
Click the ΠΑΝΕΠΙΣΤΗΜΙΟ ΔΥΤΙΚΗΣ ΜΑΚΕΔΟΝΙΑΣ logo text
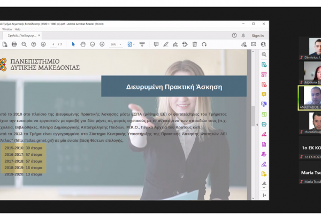click(x=45, y=64)
